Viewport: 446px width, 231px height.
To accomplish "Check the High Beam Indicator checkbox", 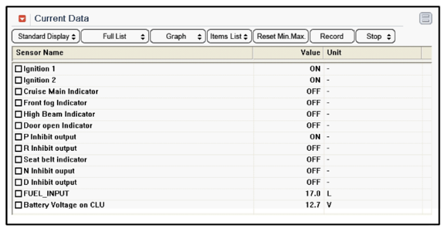I will tap(19, 114).
